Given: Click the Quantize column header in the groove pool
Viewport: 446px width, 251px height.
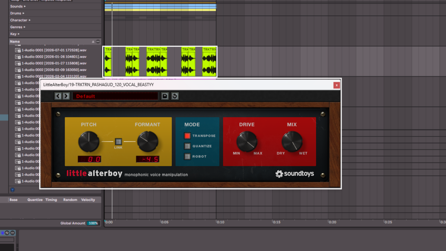Looking at the screenshot, I should click(35, 200).
